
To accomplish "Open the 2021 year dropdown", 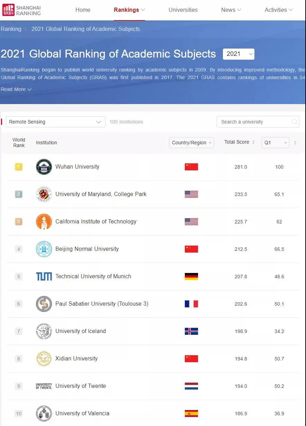I will [238, 54].
